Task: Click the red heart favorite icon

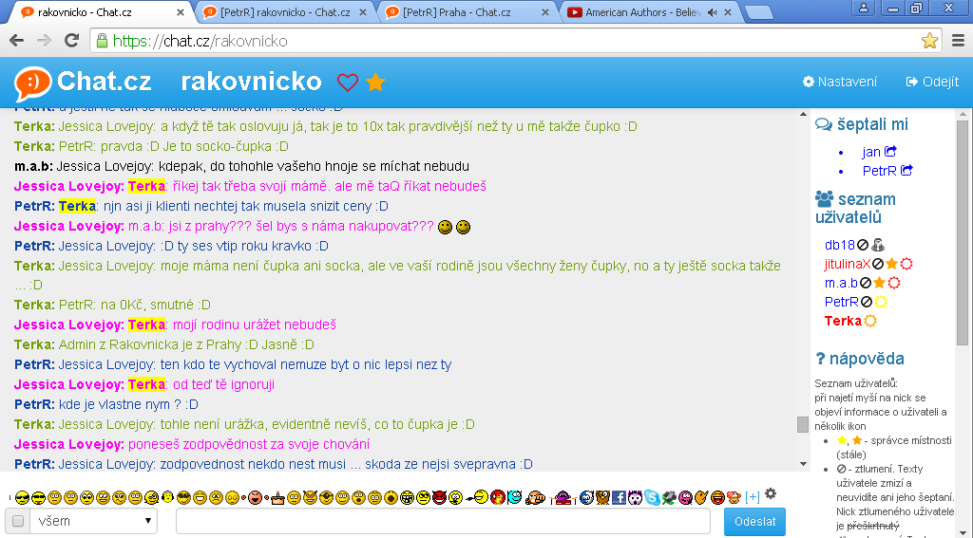Action: click(348, 82)
